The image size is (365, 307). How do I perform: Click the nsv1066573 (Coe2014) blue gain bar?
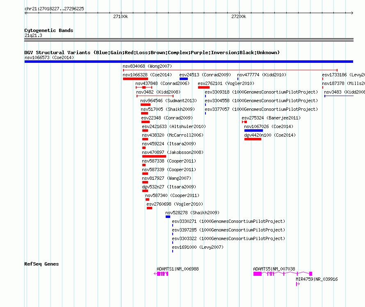(189, 62)
